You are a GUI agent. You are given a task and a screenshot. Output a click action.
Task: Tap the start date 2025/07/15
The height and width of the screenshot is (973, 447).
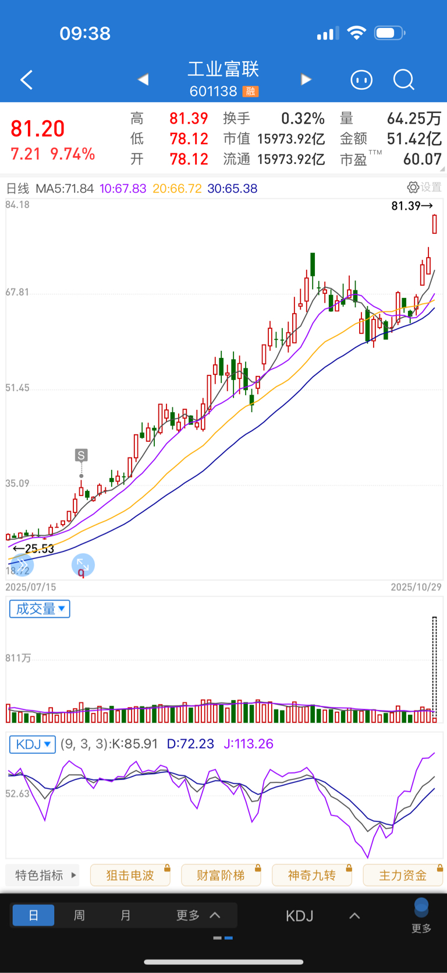(31, 587)
